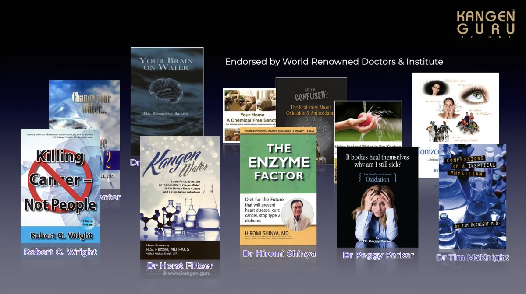Click the HIROMI SHINYA, MD name on cover

pos(267,233)
